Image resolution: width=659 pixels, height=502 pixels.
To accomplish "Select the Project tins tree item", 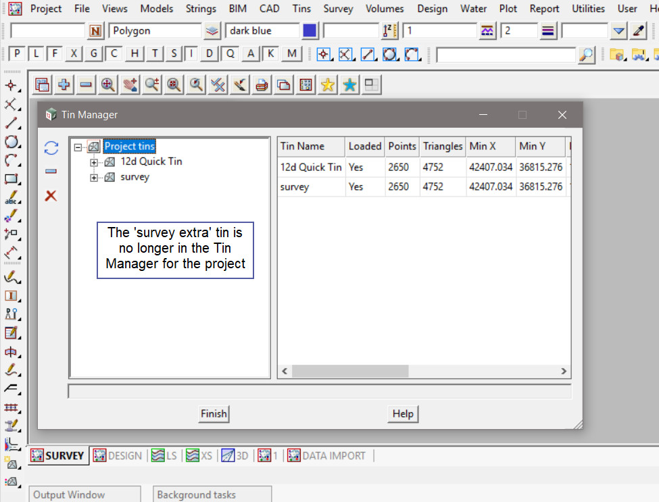I will [130, 146].
